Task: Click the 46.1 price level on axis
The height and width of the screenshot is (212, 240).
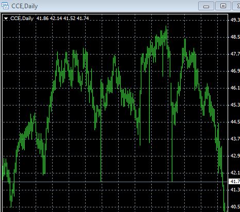Action: pos(235,88)
